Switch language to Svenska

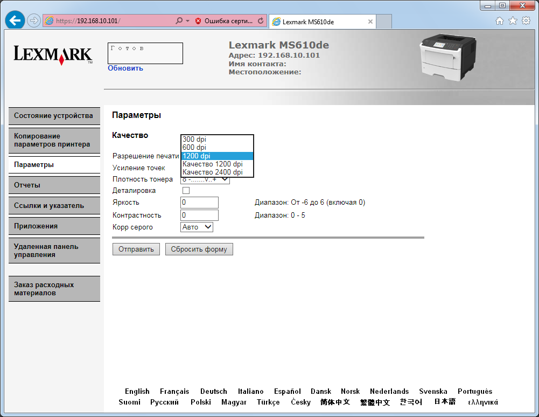pos(433,391)
